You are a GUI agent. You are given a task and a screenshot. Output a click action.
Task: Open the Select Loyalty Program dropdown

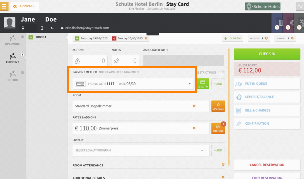(x=141, y=150)
